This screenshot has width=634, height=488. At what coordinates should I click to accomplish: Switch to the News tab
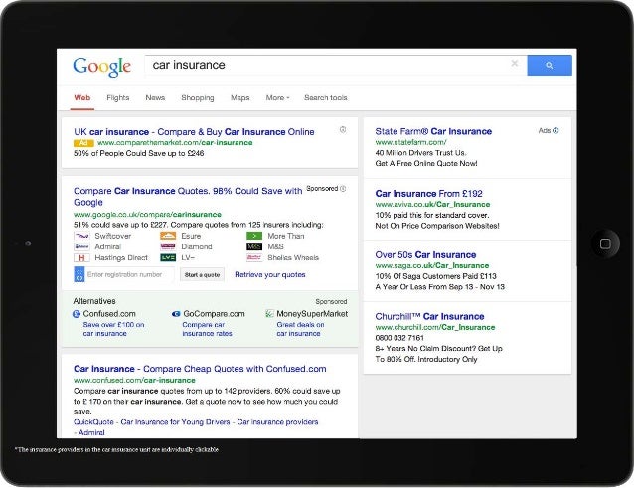click(155, 97)
